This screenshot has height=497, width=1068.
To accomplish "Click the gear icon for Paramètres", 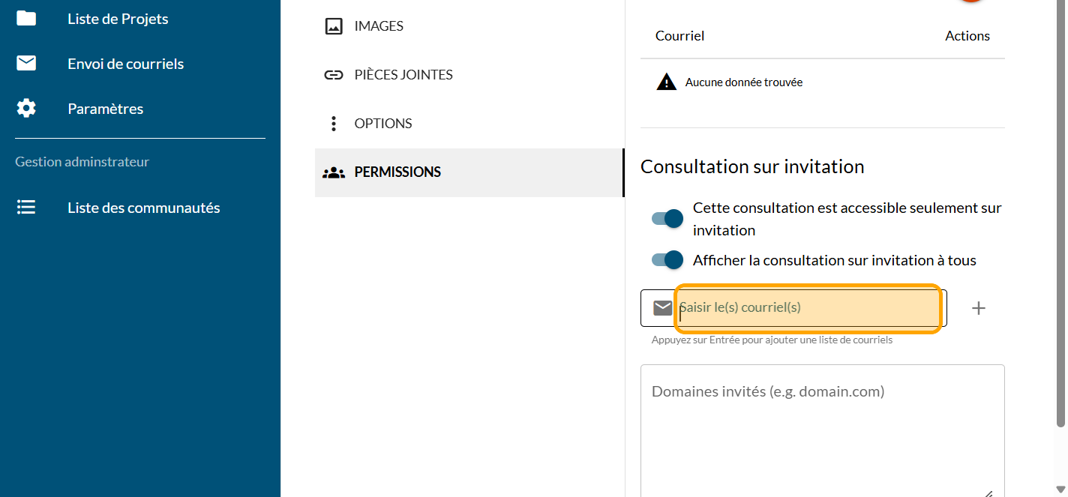I will point(26,109).
